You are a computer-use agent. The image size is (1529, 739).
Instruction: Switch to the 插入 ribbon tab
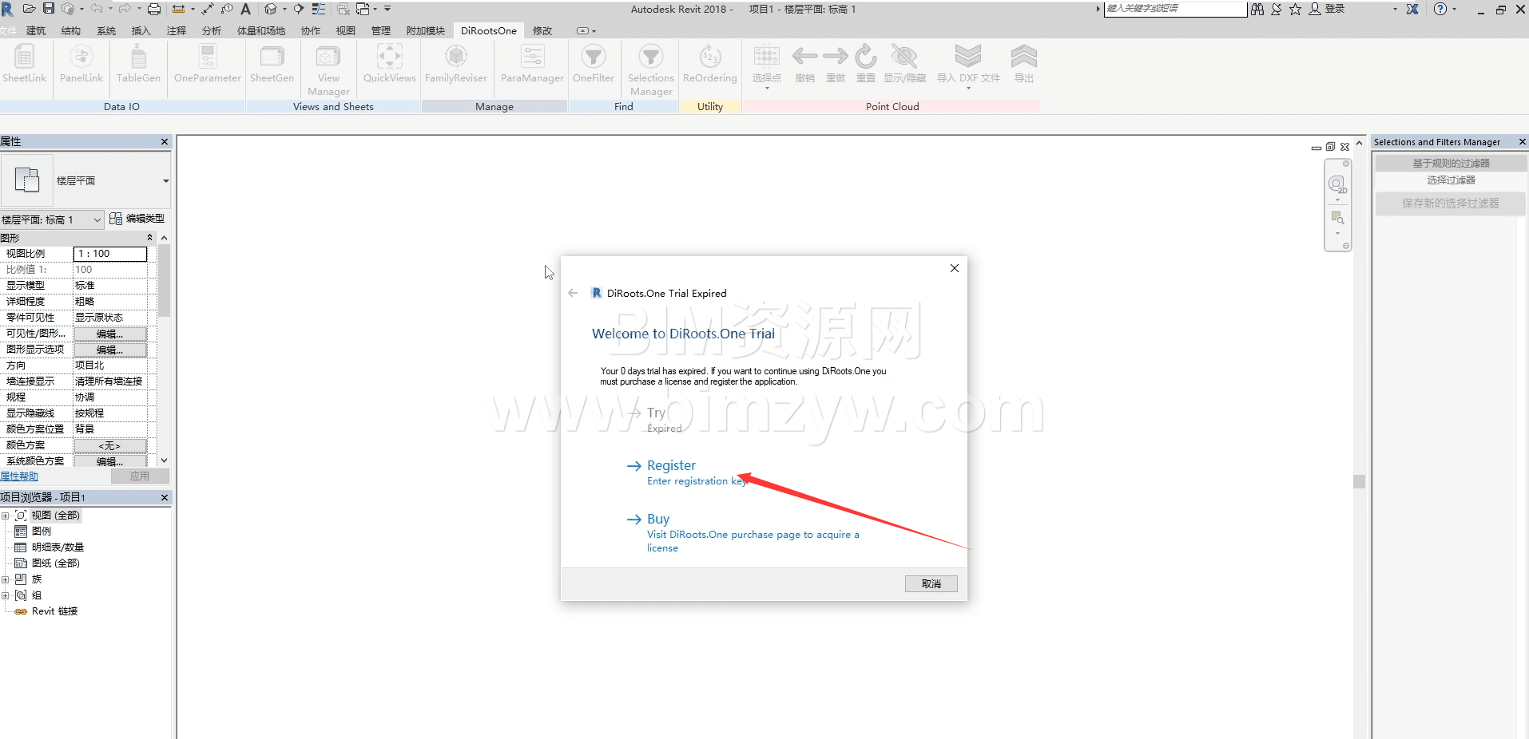click(x=141, y=30)
